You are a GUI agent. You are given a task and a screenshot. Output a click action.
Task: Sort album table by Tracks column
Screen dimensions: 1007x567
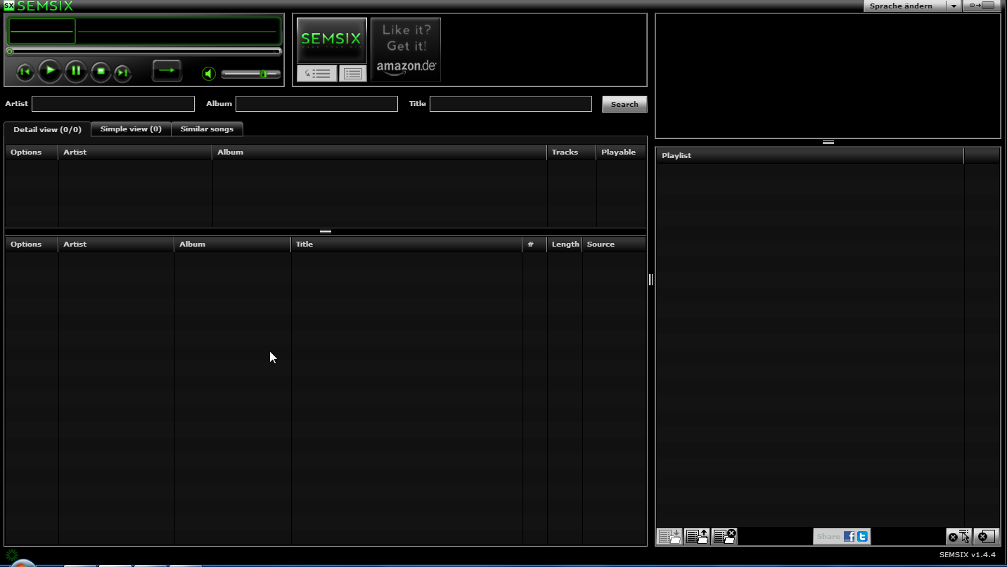[571, 152]
